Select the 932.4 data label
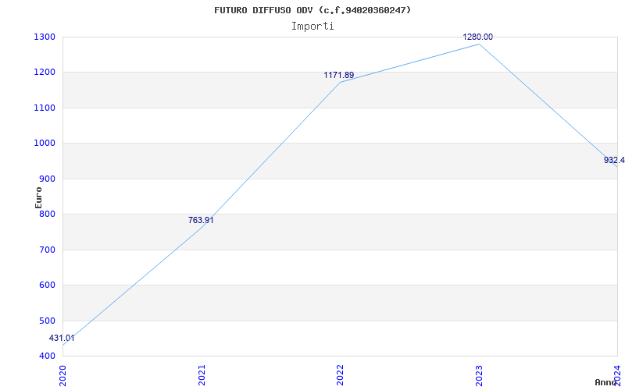The width and height of the screenshot is (625, 390). [614, 160]
